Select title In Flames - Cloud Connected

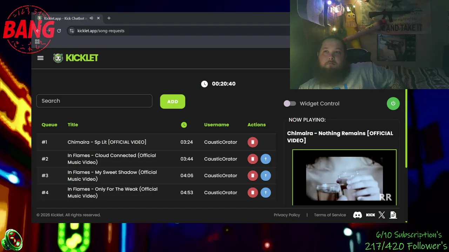pos(112,159)
